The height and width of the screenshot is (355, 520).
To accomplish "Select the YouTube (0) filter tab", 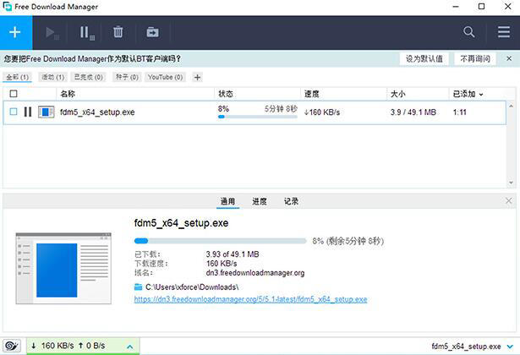I will tap(165, 77).
